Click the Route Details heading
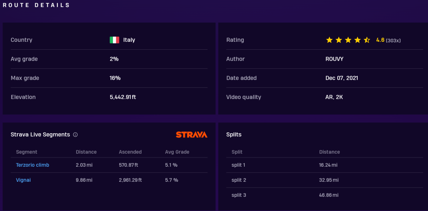Viewport: 428px width, 211px height. (37, 5)
